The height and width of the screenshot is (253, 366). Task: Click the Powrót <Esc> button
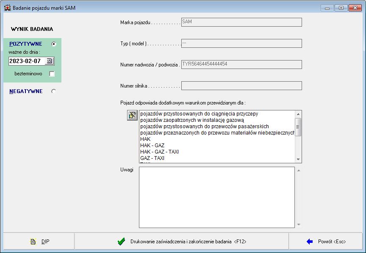[327, 242]
